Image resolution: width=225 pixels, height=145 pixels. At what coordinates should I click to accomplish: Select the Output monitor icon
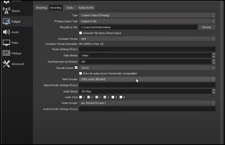tap(6, 21)
